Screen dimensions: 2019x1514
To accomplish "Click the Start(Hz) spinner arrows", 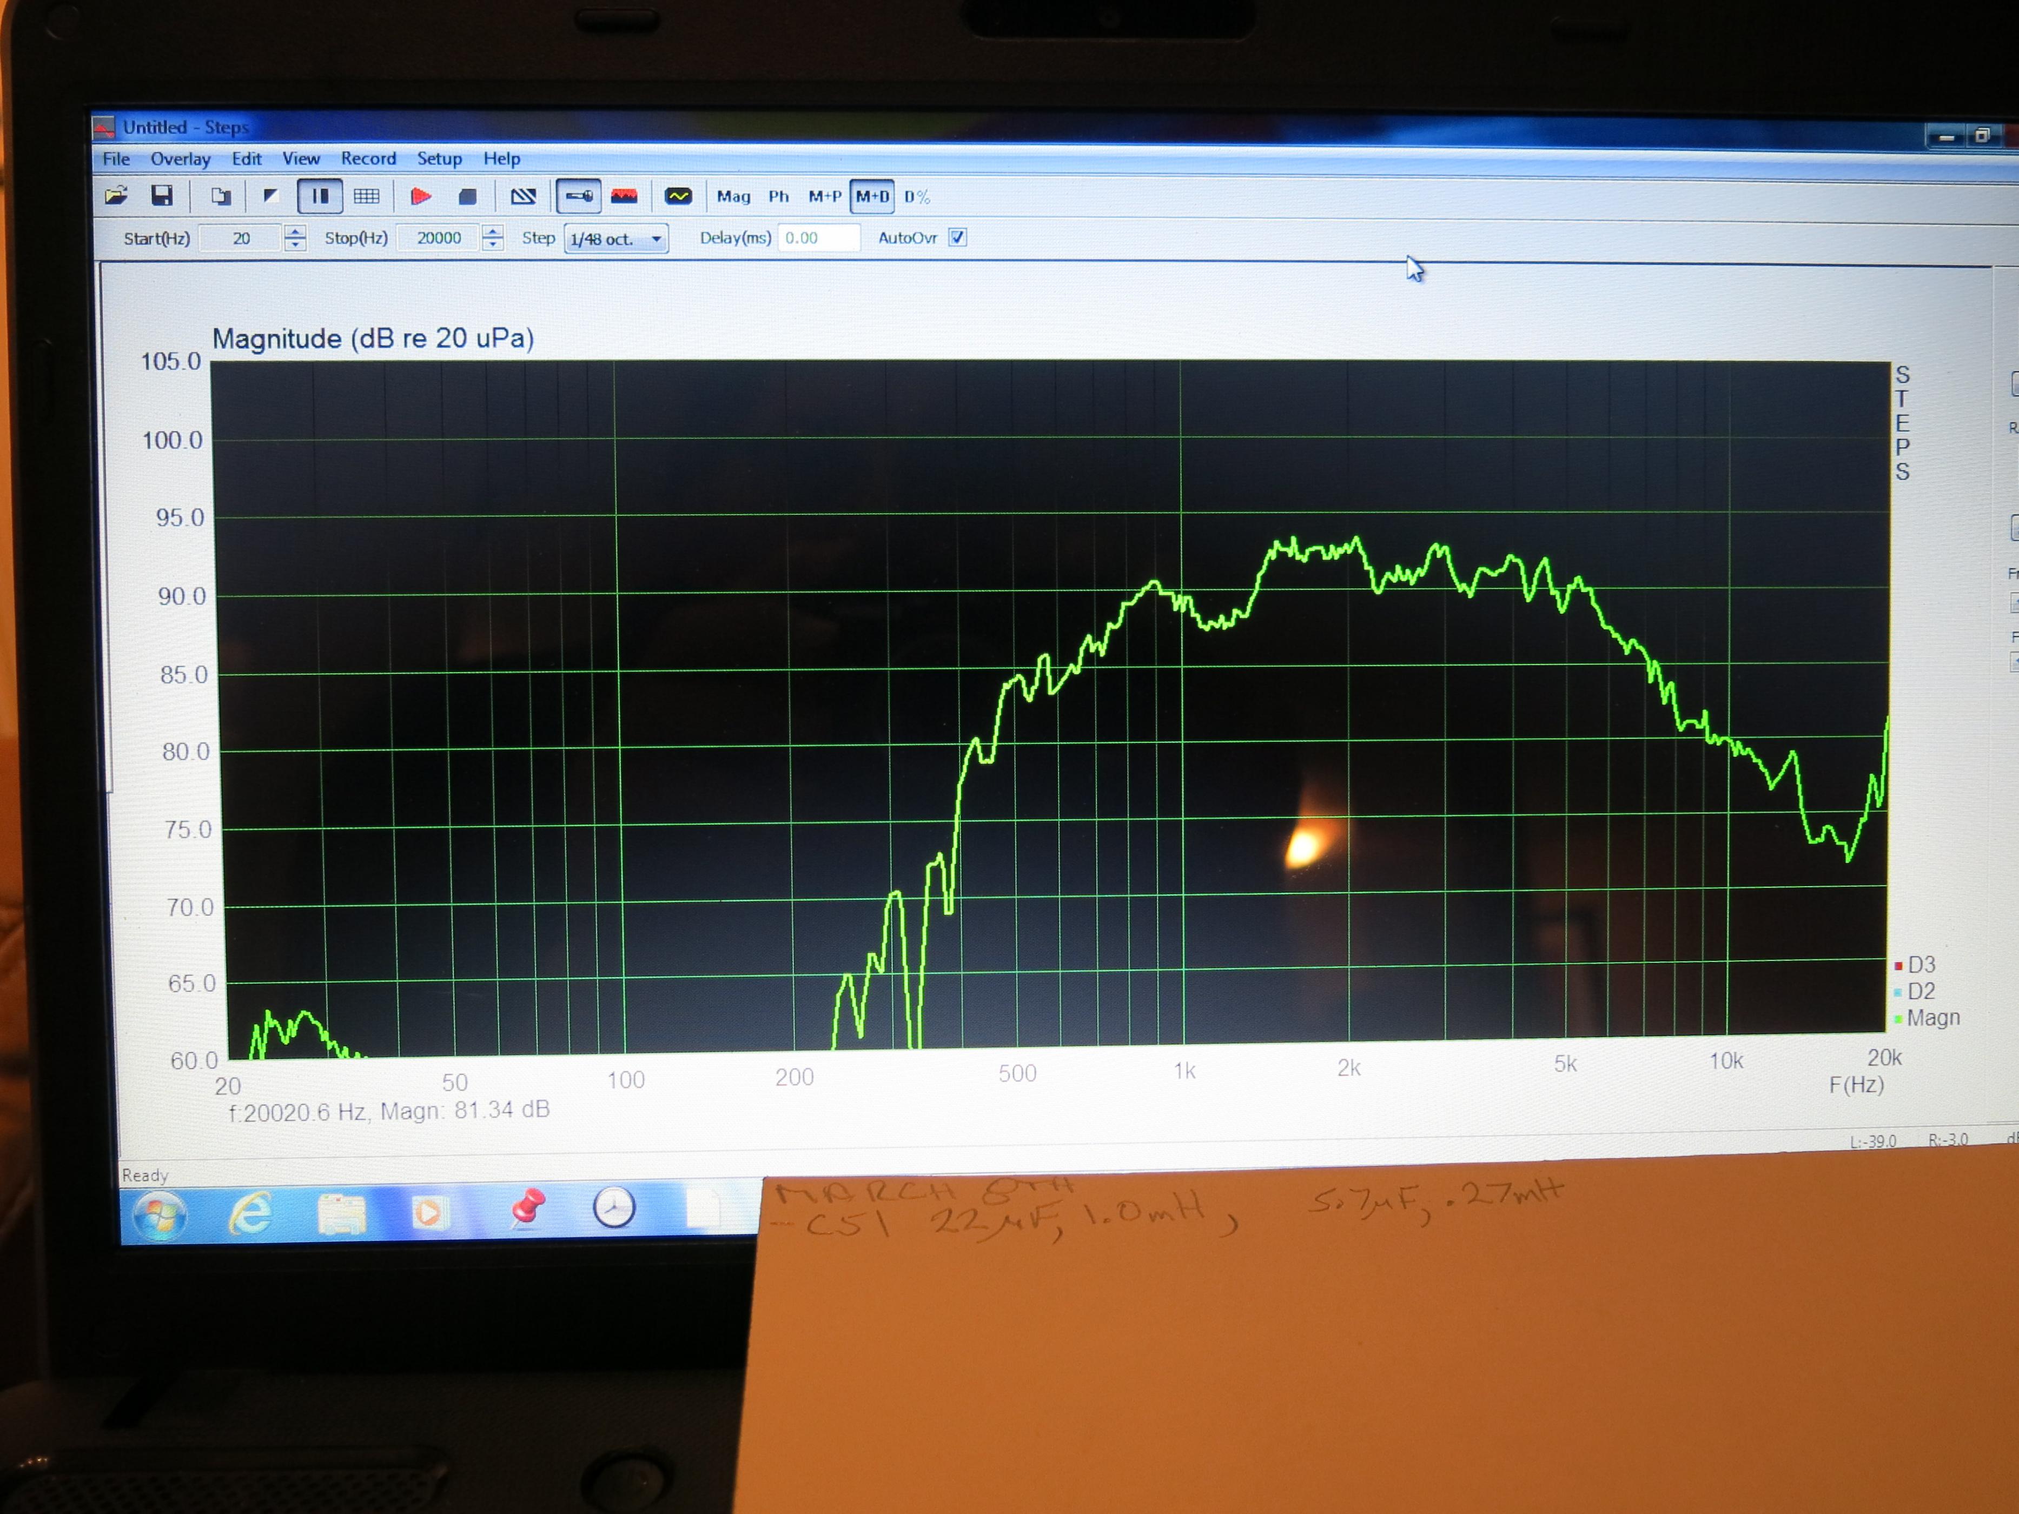I will pos(295,238).
